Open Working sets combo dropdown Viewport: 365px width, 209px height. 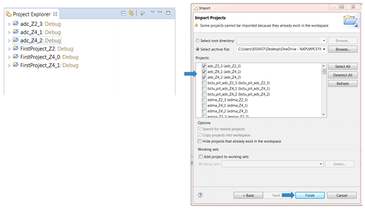coord(321,164)
